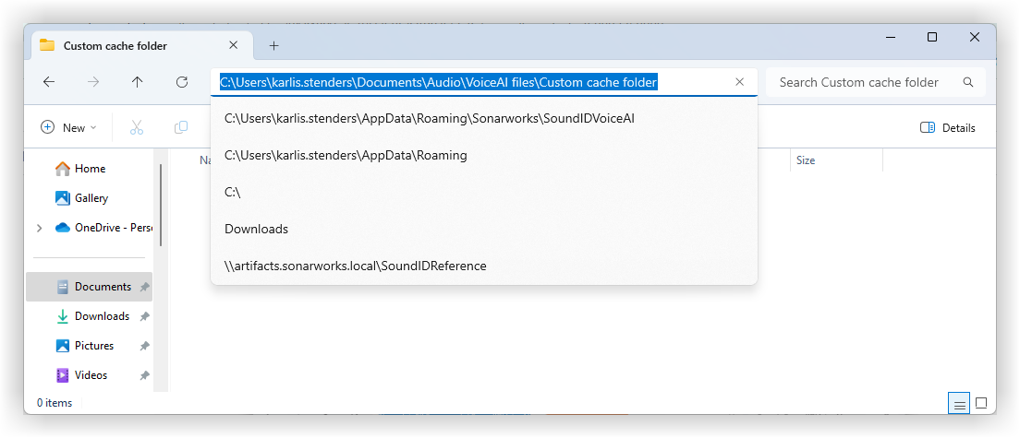Maximize the File Explorer window
Image resolution: width=1020 pixels, height=438 pixels.
click(x=932, y=37)
